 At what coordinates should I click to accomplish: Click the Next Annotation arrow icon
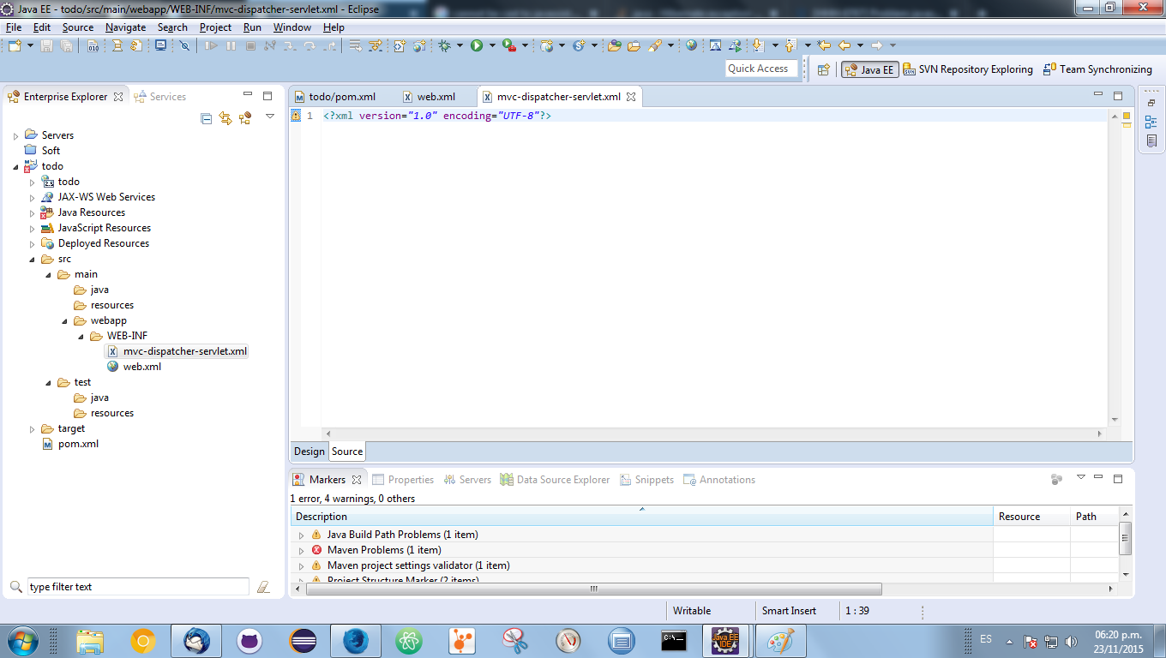(x=758, y=45)
